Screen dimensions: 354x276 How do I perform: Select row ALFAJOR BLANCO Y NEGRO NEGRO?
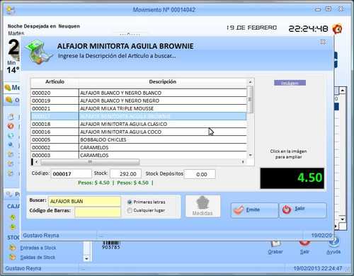[x=139, y=100]
